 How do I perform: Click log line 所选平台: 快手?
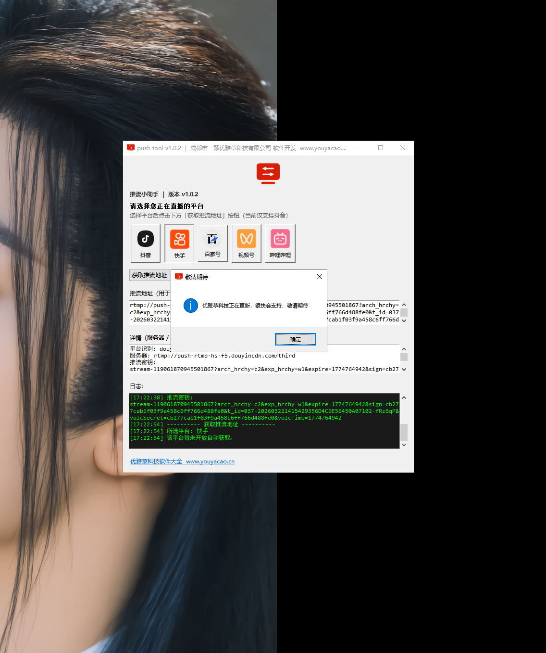[x=169, y=431]
